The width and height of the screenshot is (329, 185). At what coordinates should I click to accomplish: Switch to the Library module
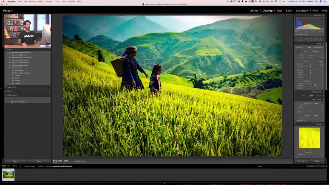pos(254,11)
